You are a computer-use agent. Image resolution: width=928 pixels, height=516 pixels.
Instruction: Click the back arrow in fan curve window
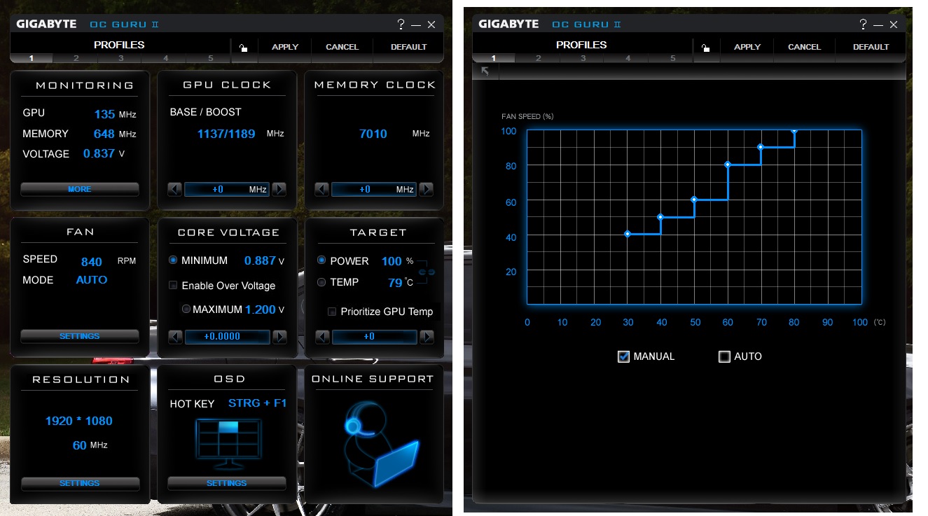pyautogui.click(x=485, y=71)
